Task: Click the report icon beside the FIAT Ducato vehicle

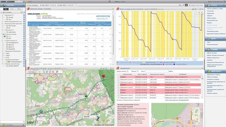Action: (x=24, y=26)
